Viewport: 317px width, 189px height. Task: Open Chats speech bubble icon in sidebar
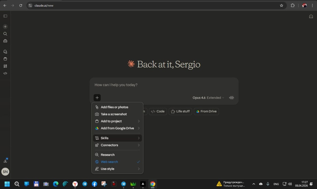[5, 52]
